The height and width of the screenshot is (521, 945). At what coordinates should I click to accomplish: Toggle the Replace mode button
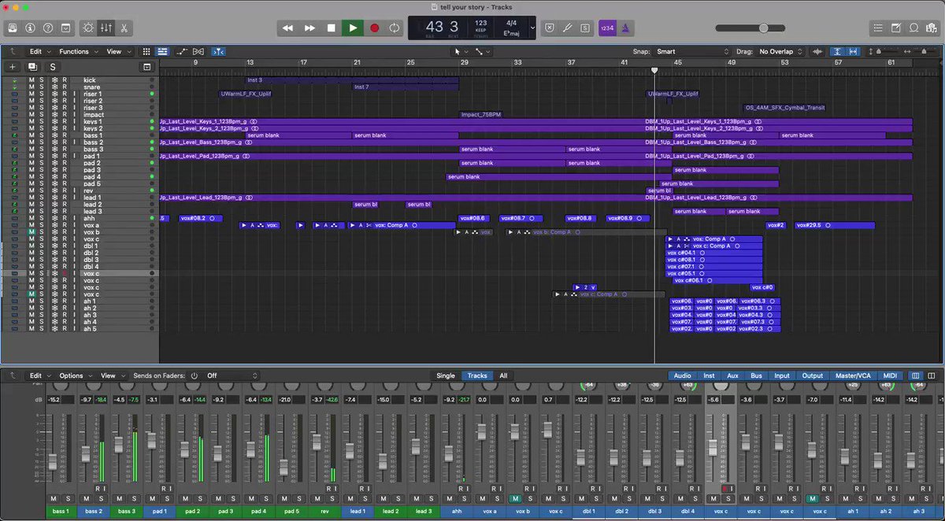tap(550, 28)
